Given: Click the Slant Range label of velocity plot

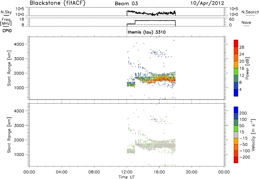Looking at the screenshot, I should pyautogui.click(x=9, y=135).
